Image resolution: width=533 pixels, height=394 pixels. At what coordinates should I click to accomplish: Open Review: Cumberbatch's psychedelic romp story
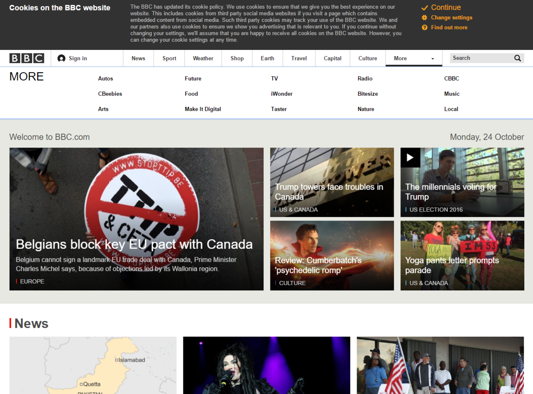(x=319, y=265)
